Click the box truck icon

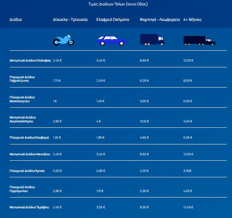(x=152, y=39)
